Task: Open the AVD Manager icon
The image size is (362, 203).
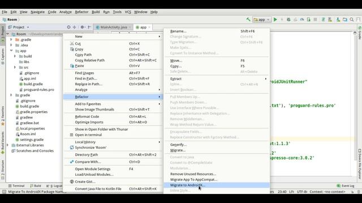Action: (x=330, y=20)
